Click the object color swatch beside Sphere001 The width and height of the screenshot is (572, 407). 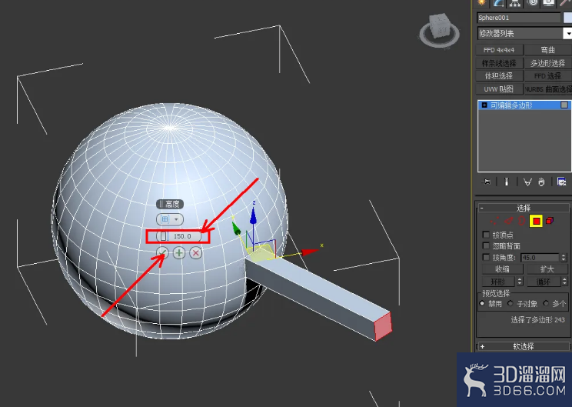[567, 18]
